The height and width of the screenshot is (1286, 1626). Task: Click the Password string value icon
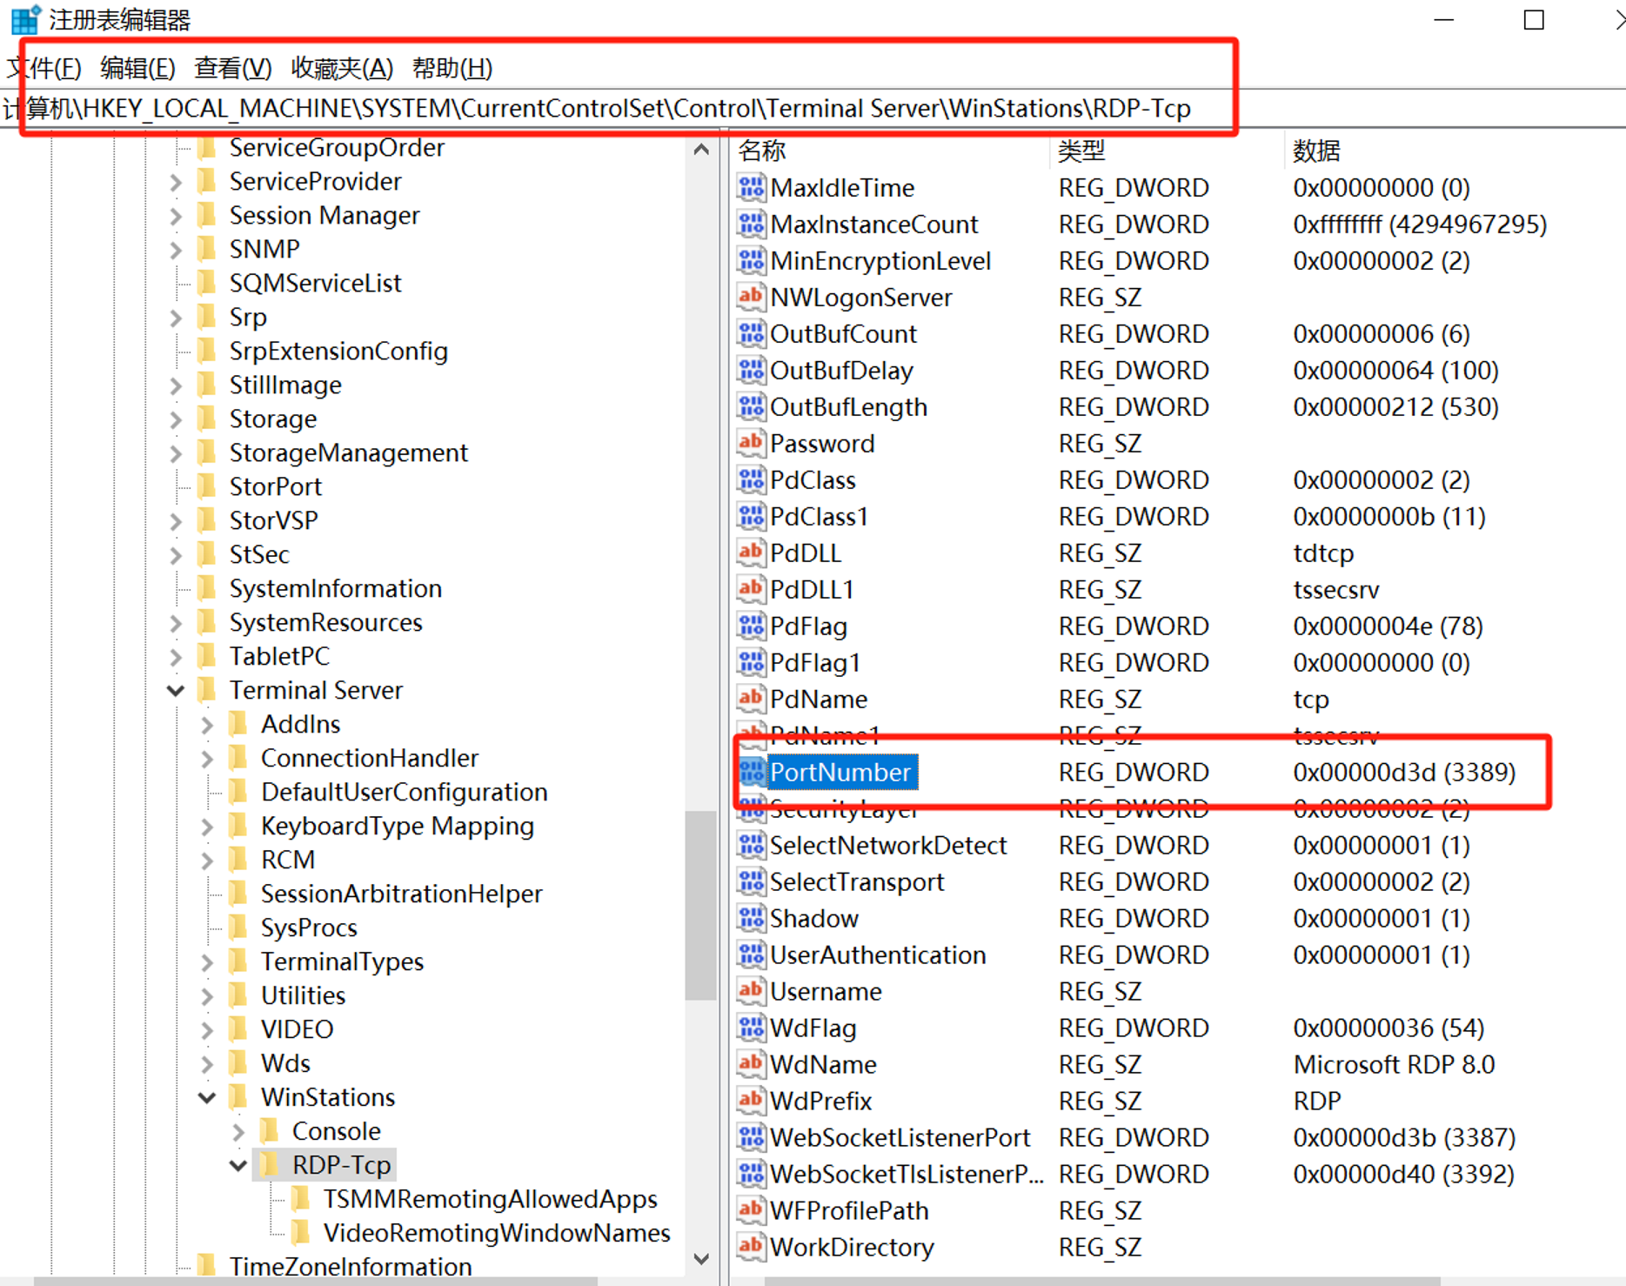[x=751, y=443]
